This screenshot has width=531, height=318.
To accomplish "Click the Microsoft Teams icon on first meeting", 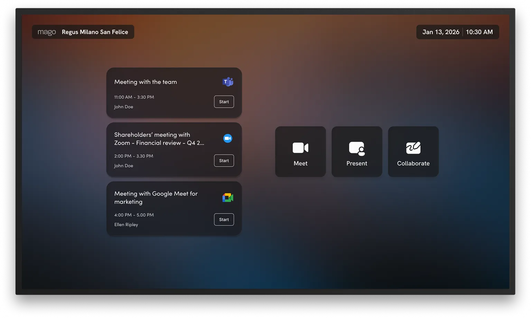I will 227,82.
